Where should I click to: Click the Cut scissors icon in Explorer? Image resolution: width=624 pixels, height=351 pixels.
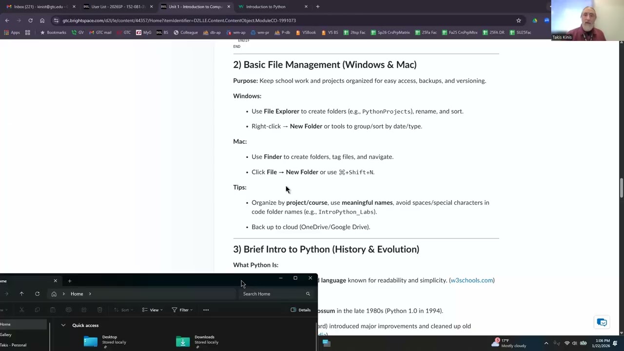21,310
